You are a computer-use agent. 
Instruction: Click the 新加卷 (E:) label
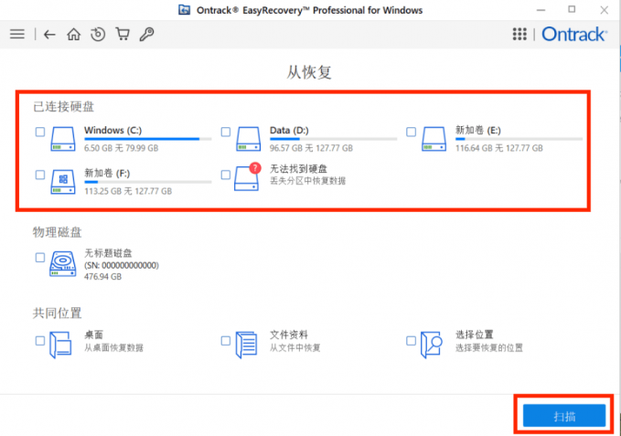[478, 130]
